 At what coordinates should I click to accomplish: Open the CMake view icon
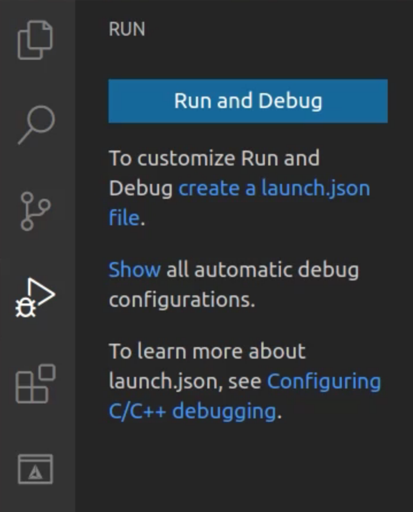[x=35, y=469]
